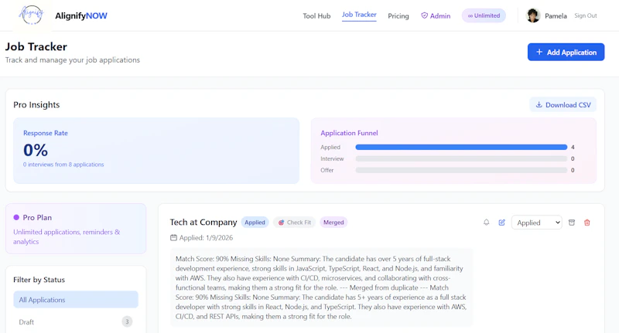Viewport: 619px width, 333px height.
Task: Click the Match Score notes text
Action: 321,287
